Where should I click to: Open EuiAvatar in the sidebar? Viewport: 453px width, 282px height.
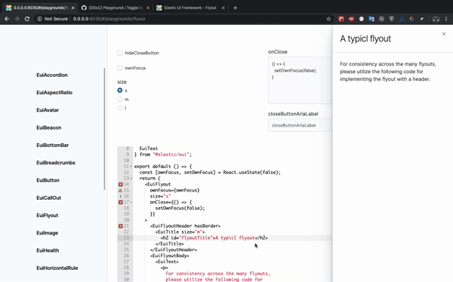click(x=48, y=110)
